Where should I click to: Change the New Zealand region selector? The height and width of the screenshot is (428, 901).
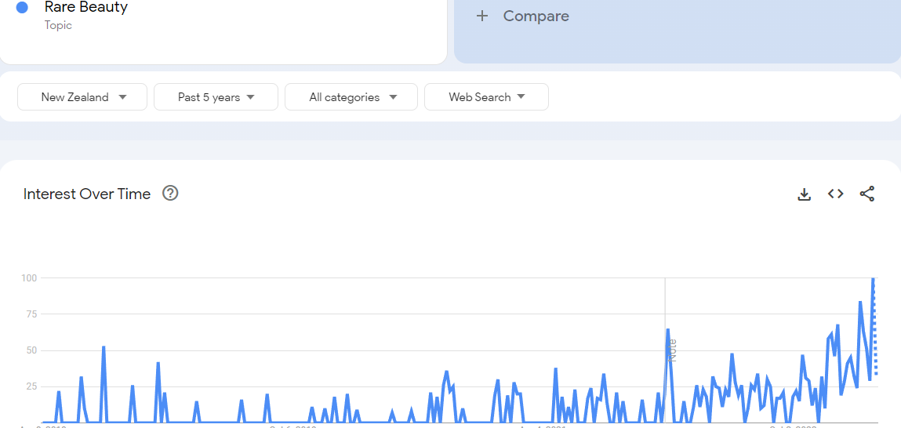(82, 97)
